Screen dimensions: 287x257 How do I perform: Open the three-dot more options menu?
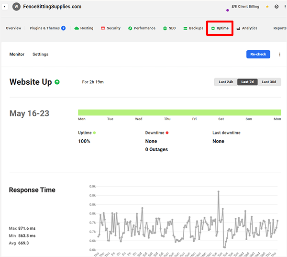(x=280, y=55)
